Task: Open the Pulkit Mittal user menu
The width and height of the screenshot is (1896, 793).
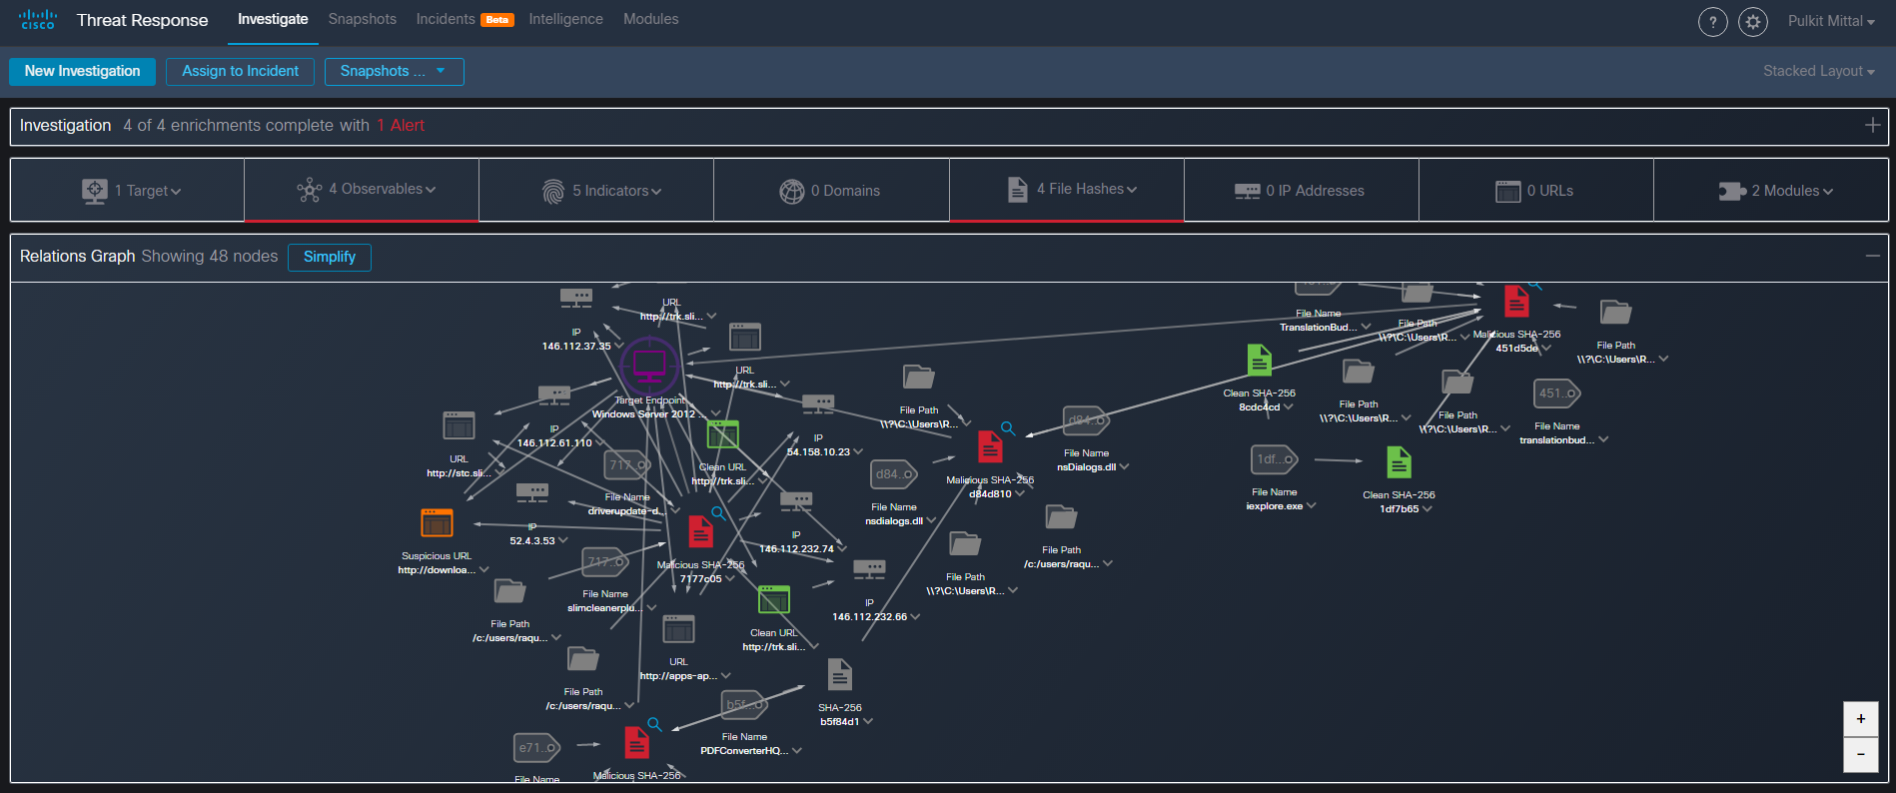Action: pyautogui.click(x=1830, y=21)
